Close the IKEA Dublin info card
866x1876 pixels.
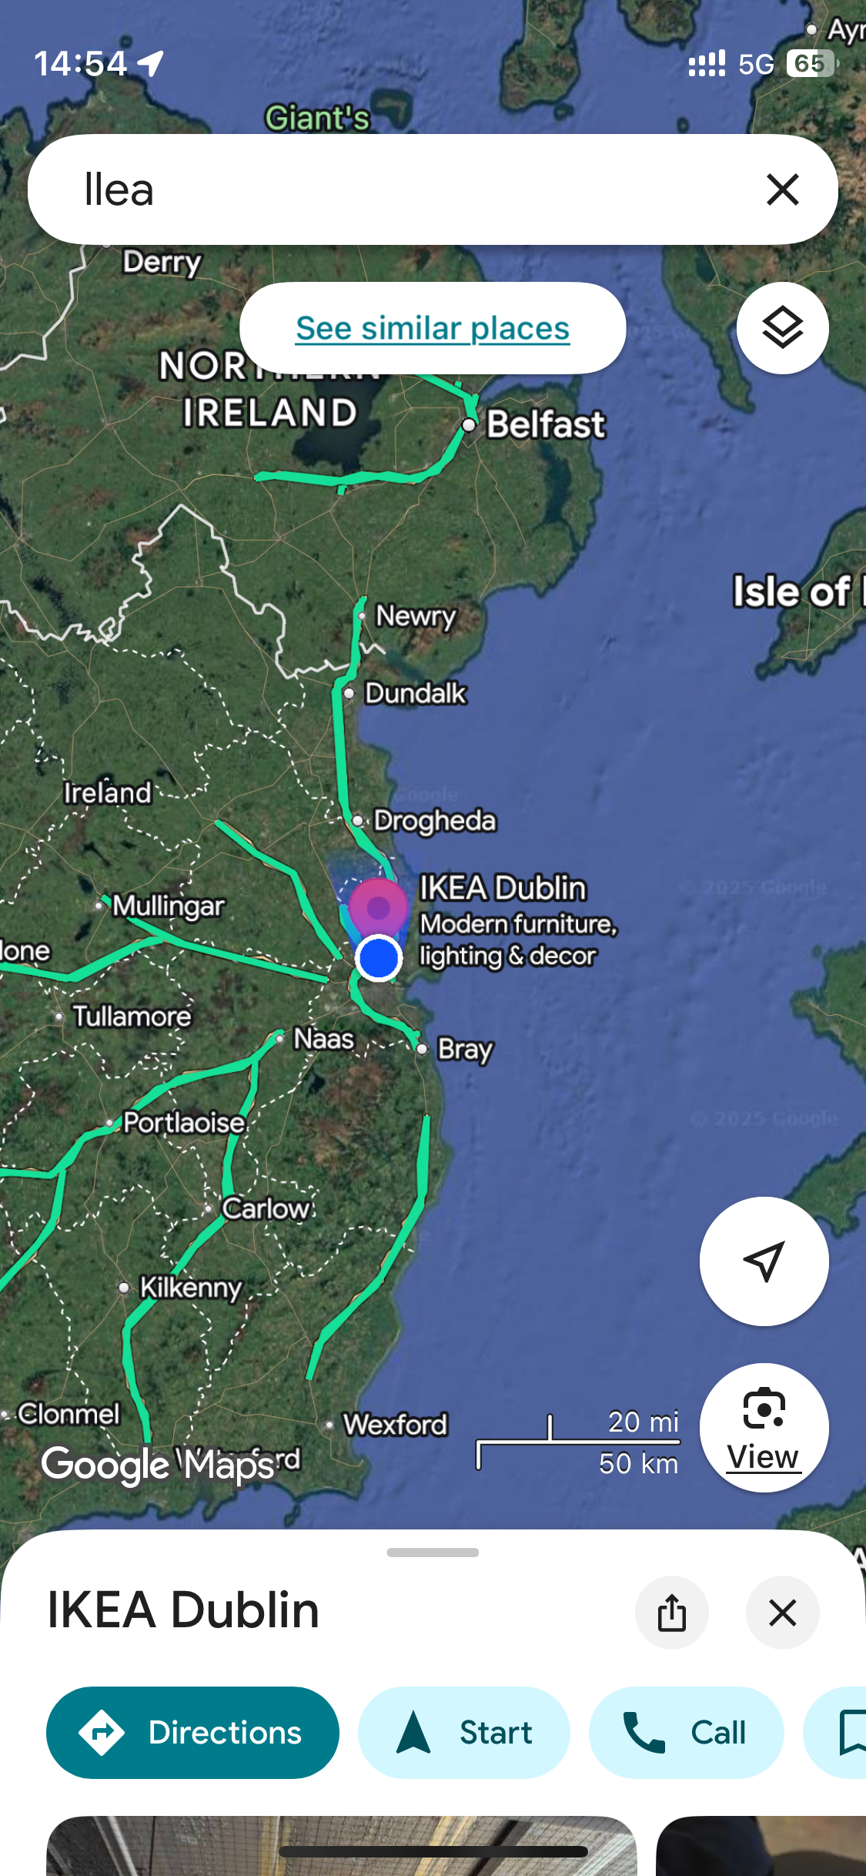[x=782, y=1613]
